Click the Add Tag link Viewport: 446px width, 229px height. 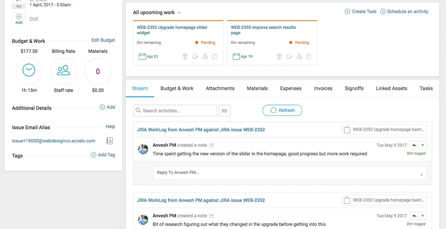[x=103, y=155]
